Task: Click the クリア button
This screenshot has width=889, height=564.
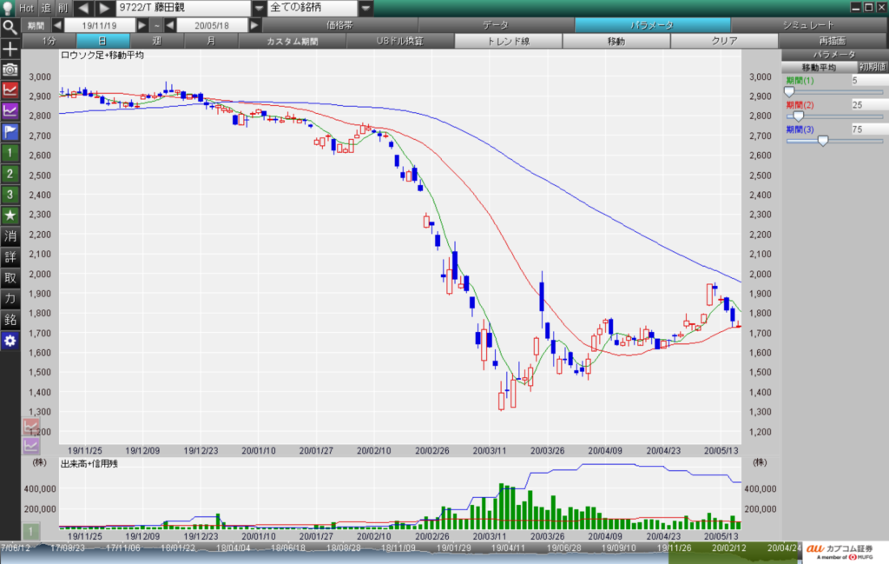Action: (x=724, y=41)
